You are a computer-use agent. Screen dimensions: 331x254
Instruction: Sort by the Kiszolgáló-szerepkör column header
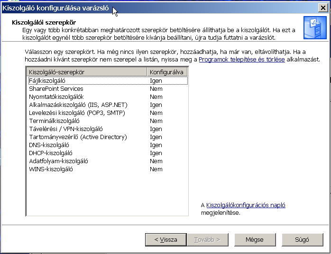click(x=87, y=72)
